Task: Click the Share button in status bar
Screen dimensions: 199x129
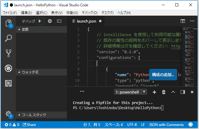Action: point(29,125)
